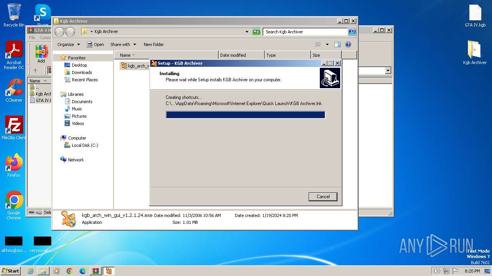The width and height of the screenshot is (492, 276).
Task: Open the CCleaner desktop shortcut
Action: point(14,90)
